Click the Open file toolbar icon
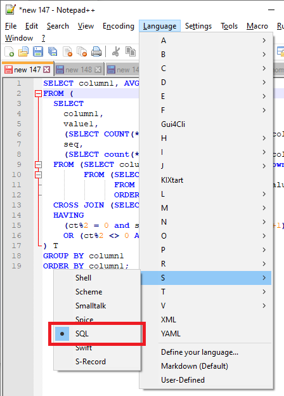Screen dimensions: 284x396 23,51
